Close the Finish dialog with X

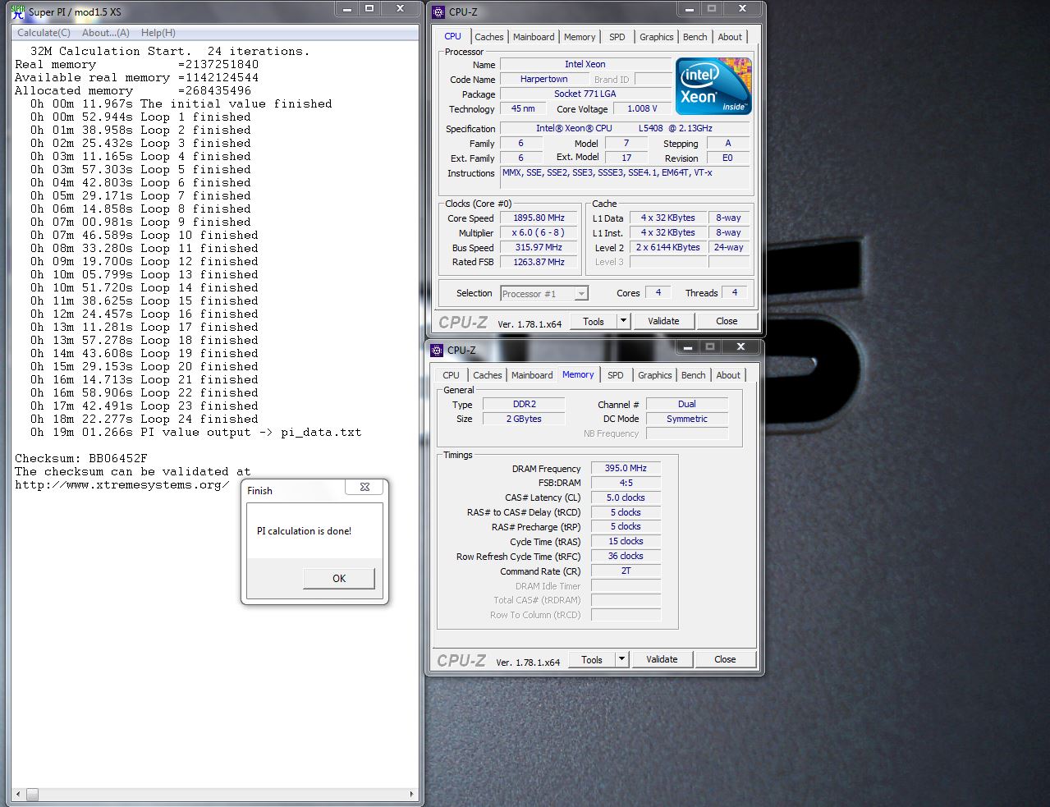365,487
